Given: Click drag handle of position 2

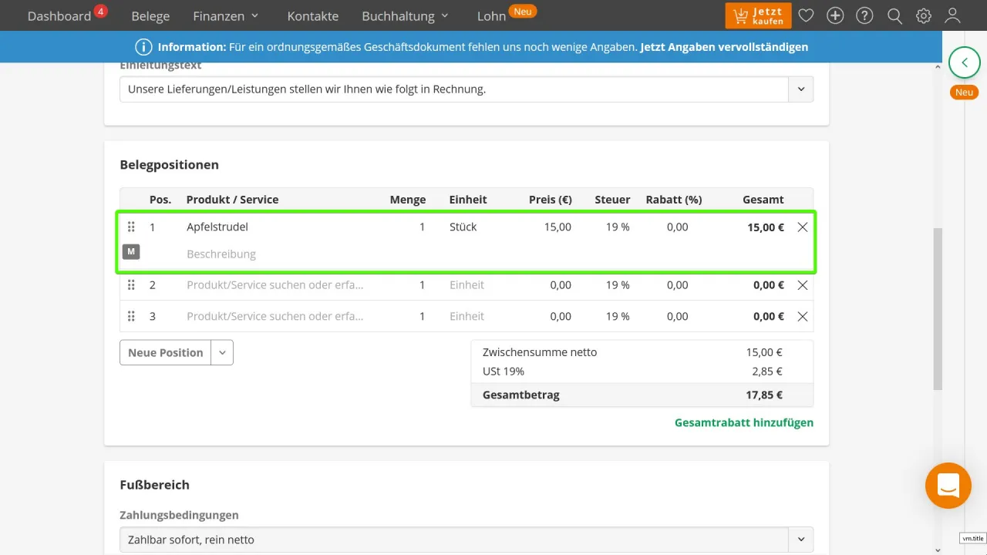Looking at the screenshot, I should coord(131,285).
